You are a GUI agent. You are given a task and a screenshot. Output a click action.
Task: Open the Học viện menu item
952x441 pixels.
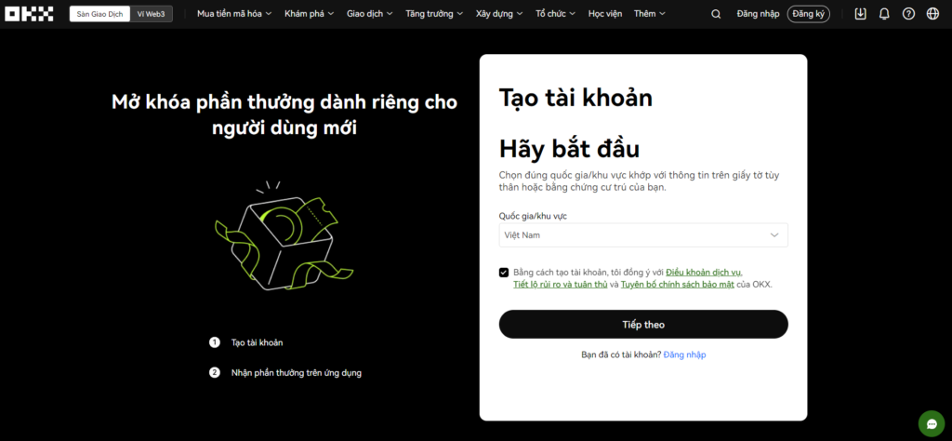[604, 14]
